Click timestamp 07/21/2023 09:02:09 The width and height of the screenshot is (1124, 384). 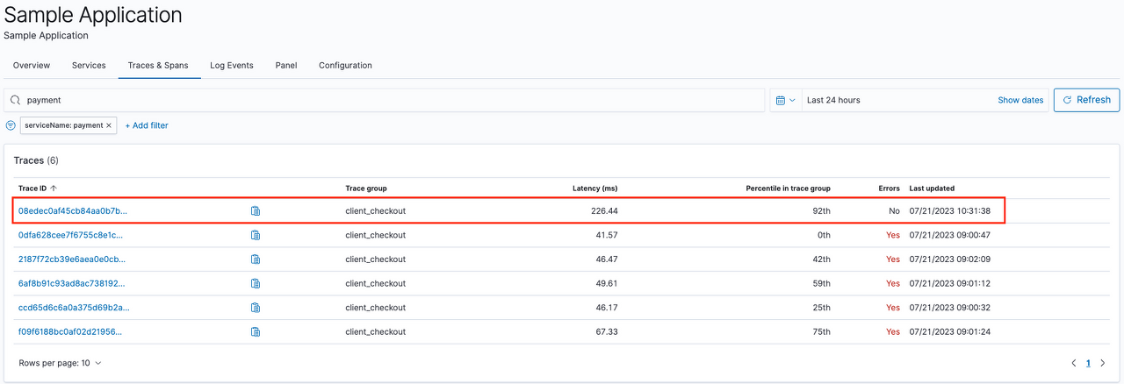[949, 260]
